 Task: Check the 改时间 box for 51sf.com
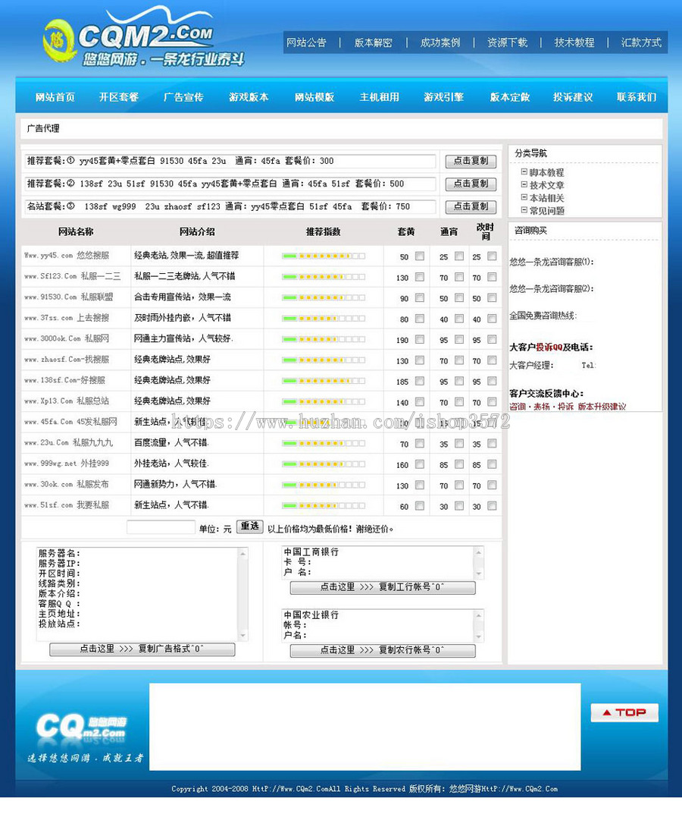click(493, 506)
